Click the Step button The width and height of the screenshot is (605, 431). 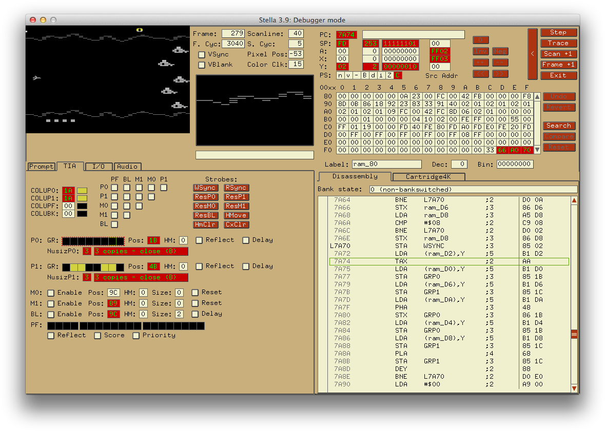coord(558,32)
